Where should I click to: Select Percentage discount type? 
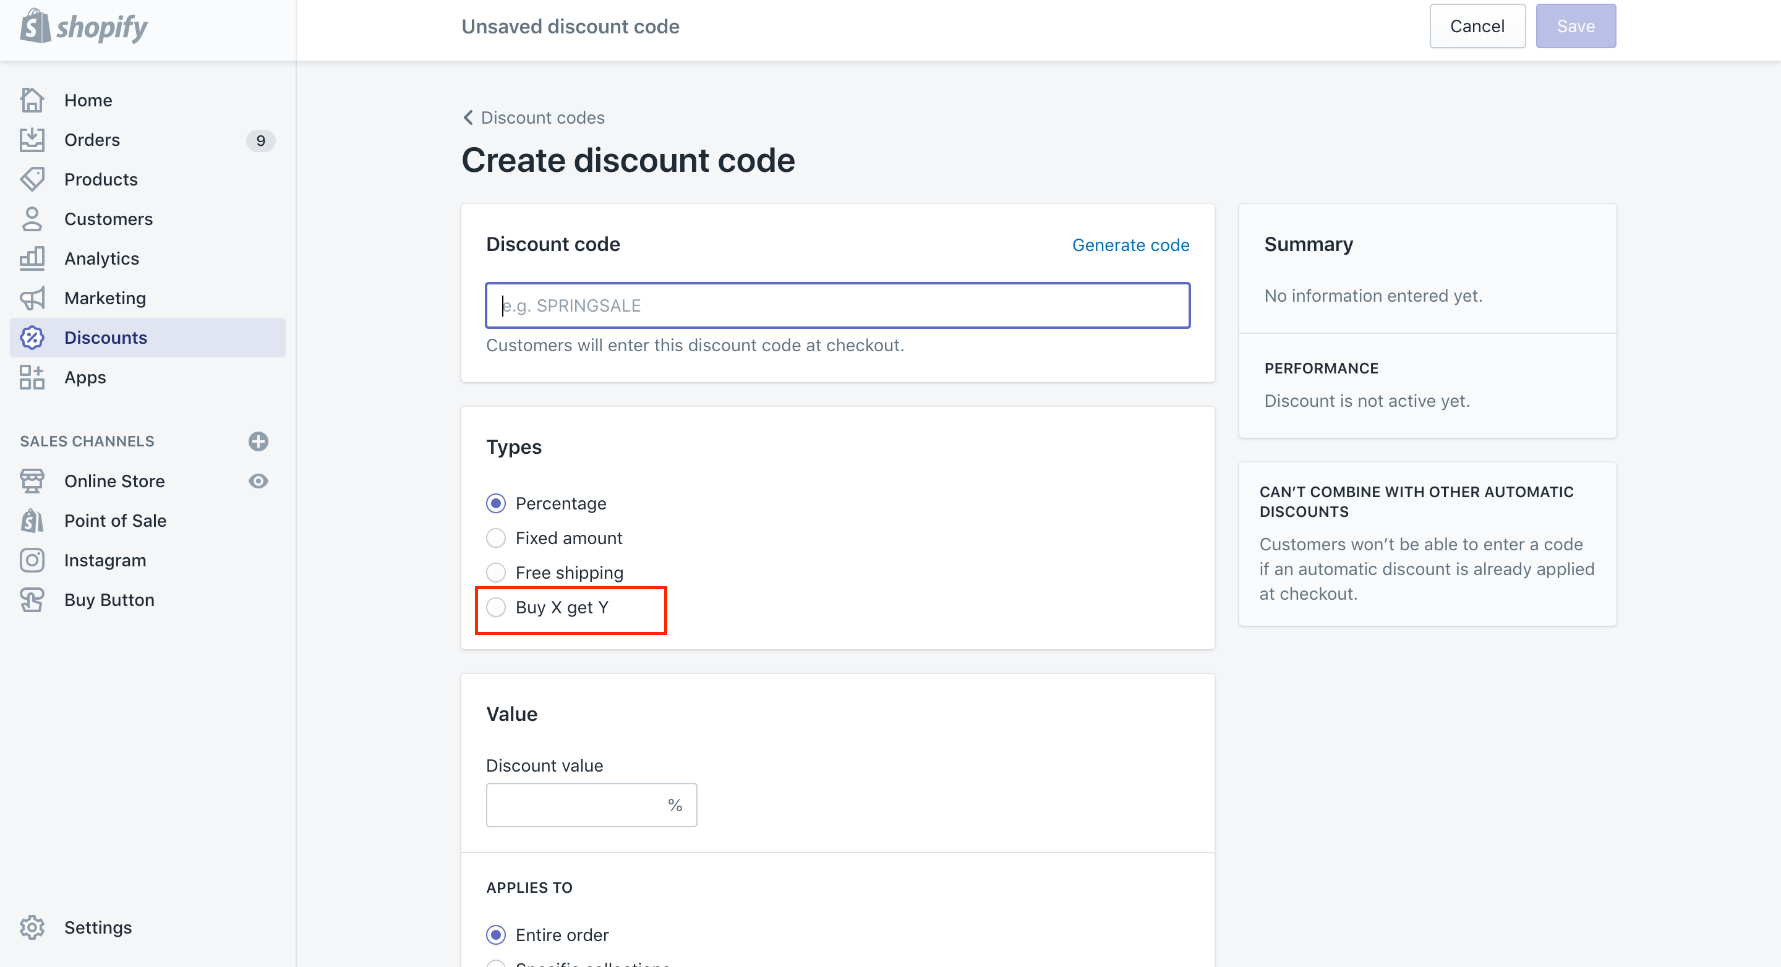click(495, 503)
